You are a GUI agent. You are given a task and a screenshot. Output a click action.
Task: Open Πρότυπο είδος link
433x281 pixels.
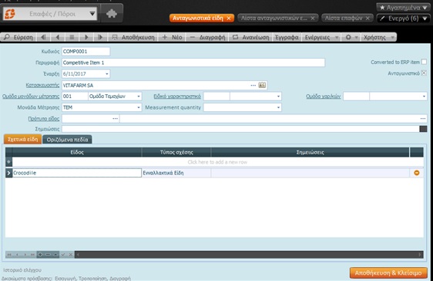(43, 119)
